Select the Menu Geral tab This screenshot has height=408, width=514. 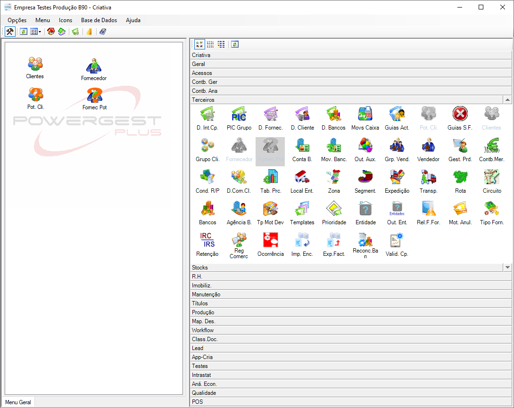point(18,402)
